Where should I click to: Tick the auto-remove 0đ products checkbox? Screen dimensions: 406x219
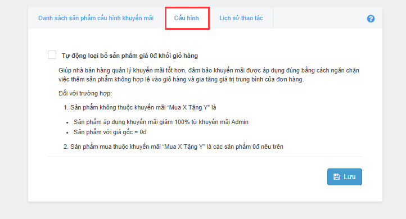coord(52,55)
